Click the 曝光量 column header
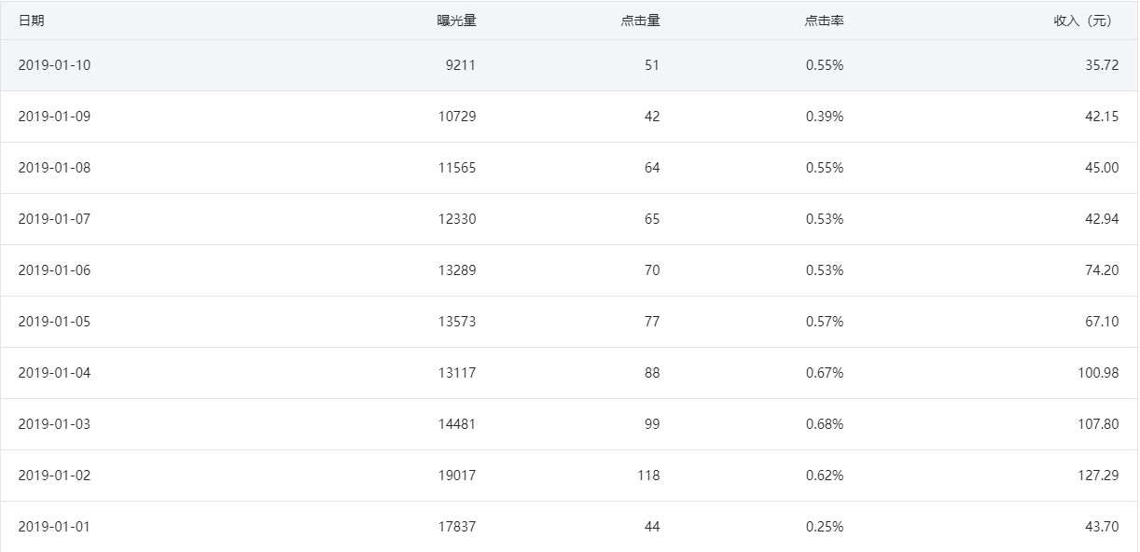The height and width of the screenshot is (552, 1140). pos(456,21)
